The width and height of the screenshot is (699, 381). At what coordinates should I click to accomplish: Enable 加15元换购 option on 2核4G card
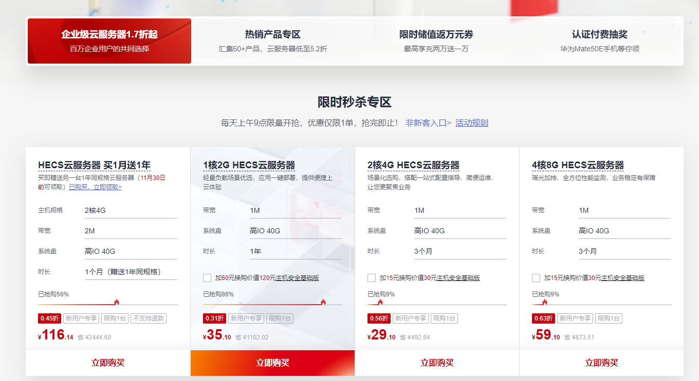(x=371, y=277)
